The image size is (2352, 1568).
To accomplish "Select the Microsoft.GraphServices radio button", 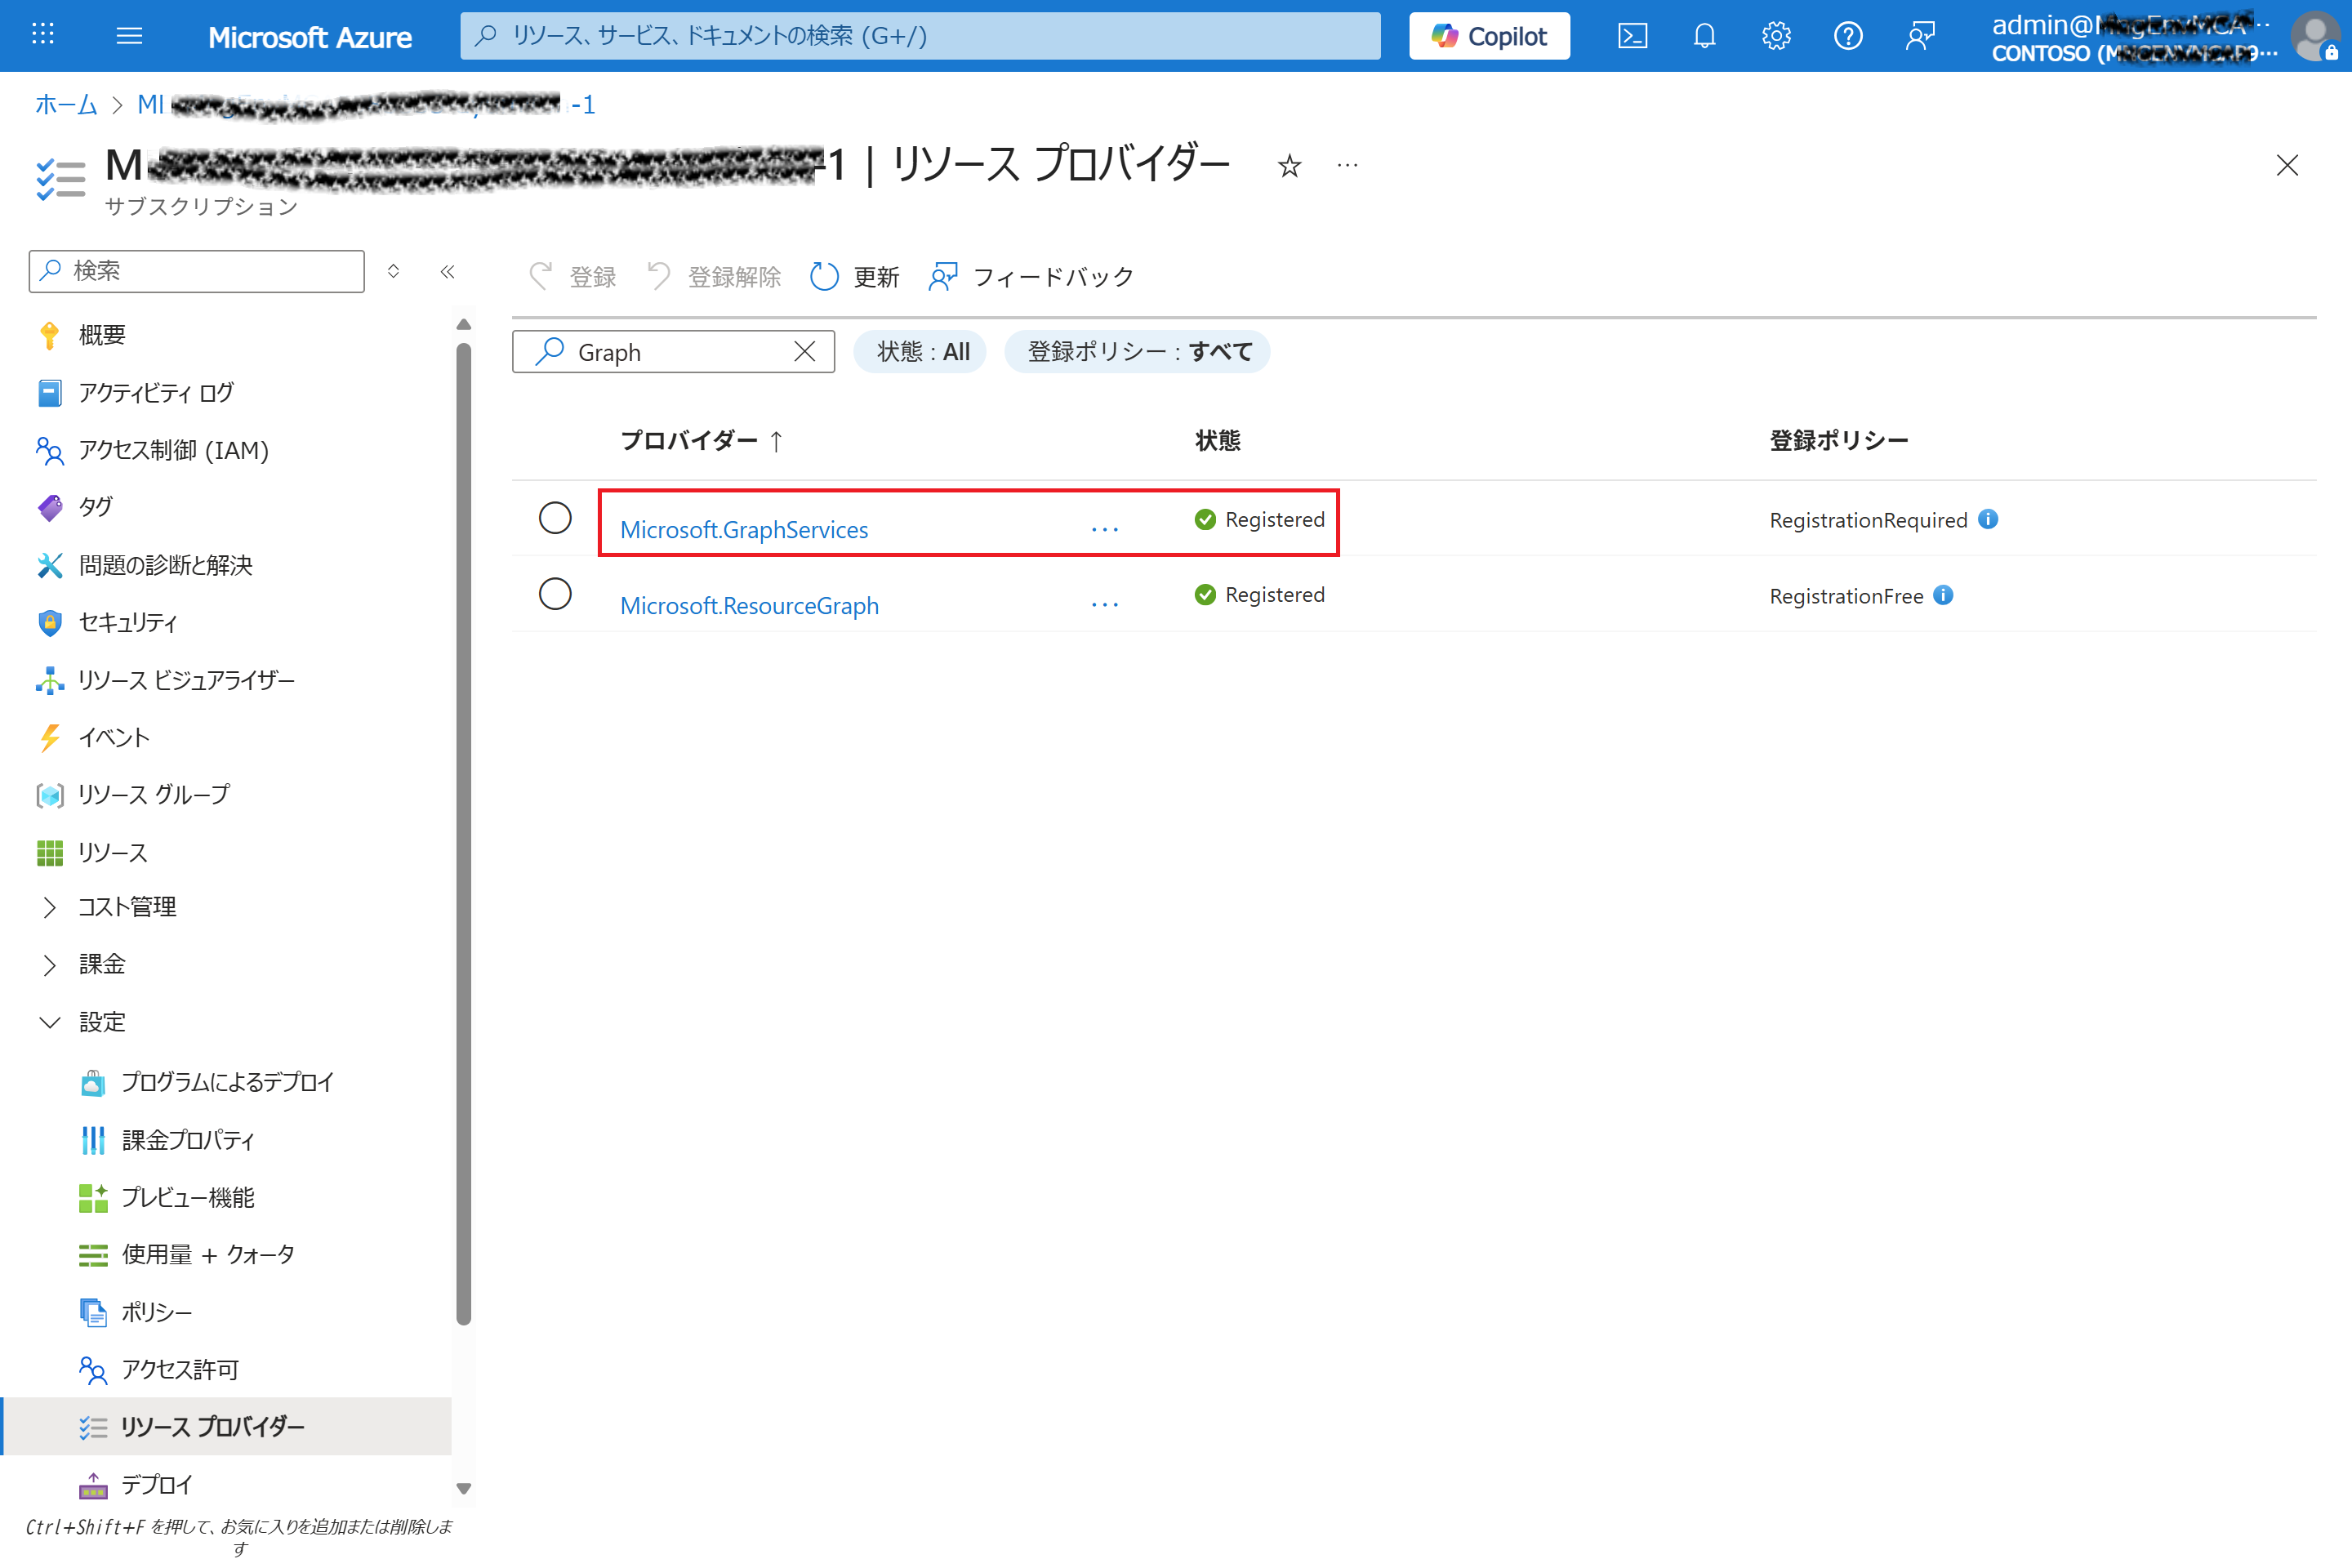I will pyautogui.click(x=555, y=518).
